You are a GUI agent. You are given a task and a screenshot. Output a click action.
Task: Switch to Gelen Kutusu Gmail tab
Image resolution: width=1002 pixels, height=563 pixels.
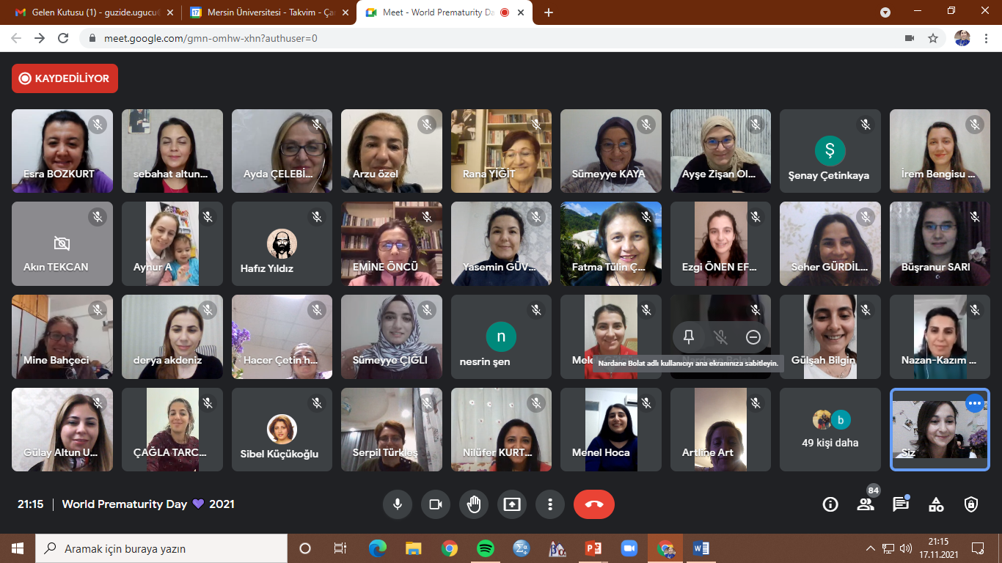coord(95,12)
